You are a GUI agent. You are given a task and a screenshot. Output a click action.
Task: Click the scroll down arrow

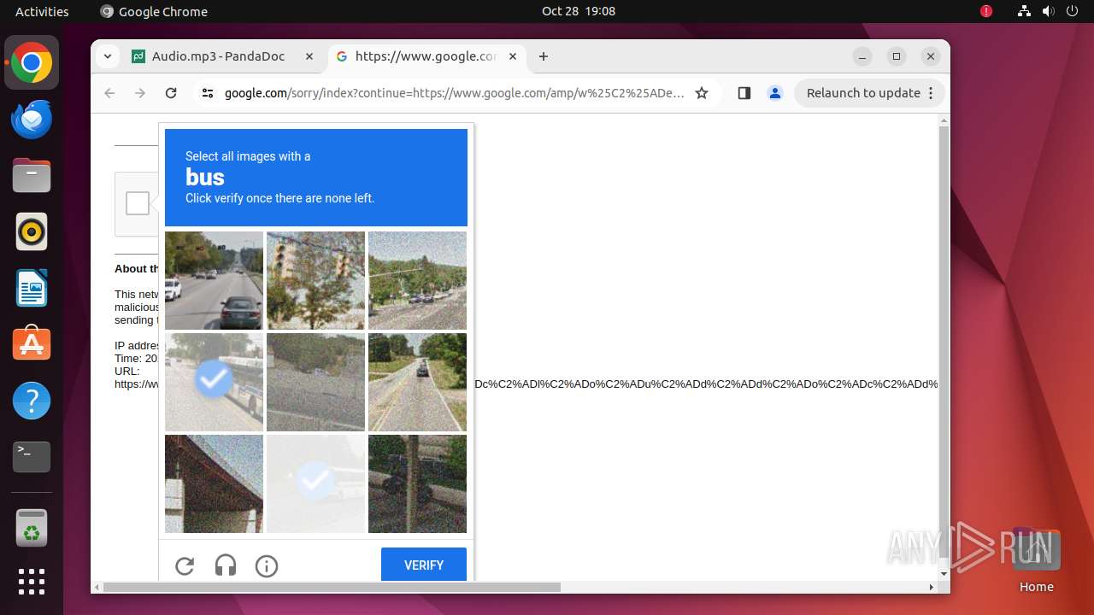944,574
